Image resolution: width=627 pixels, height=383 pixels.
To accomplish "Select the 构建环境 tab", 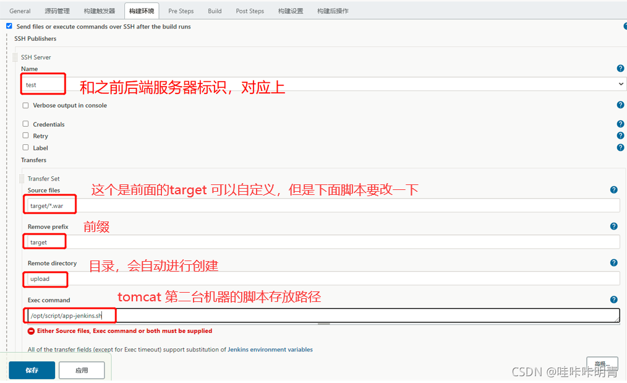I will 142,11.
